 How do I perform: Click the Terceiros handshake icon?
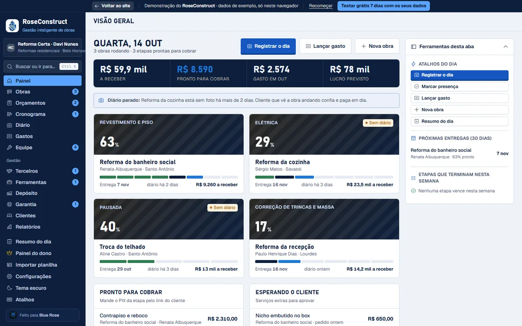[10, 171]
